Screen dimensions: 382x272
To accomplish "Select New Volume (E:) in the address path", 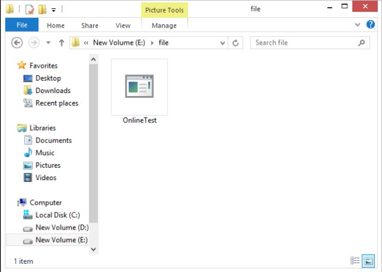I will coord(119,42).
